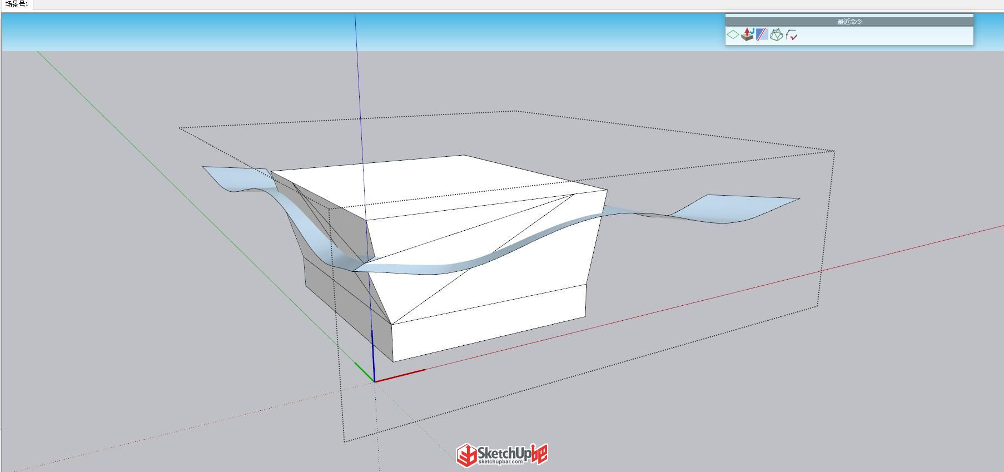
Task: Click the green diamond face icon in 最近命令
Action: pyautogui.click(x=733, y=35)
